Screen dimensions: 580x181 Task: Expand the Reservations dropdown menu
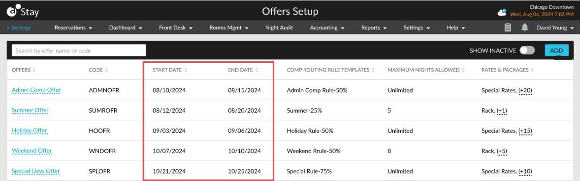click(73, 27)
